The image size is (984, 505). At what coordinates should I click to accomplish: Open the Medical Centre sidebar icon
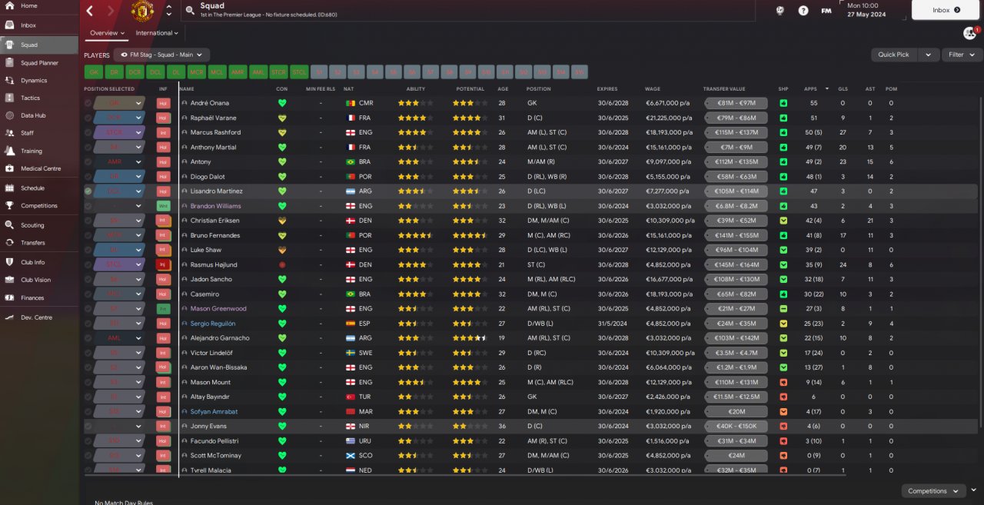9,168
